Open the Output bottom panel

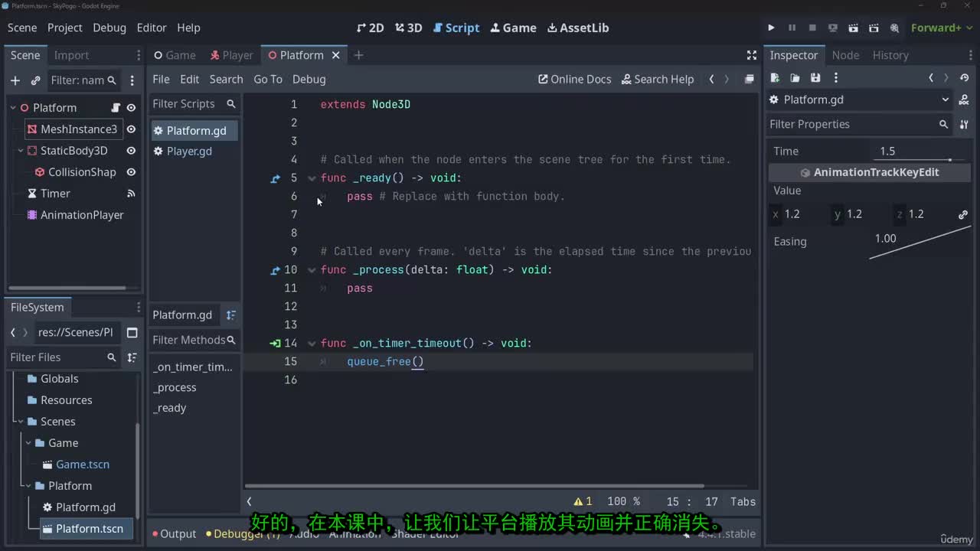pyautogui.click(x=174, y=534)
